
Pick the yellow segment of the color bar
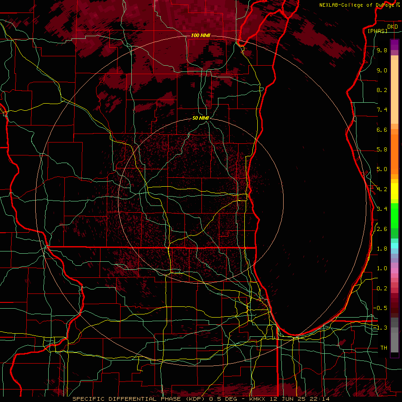tap(394, 191)
